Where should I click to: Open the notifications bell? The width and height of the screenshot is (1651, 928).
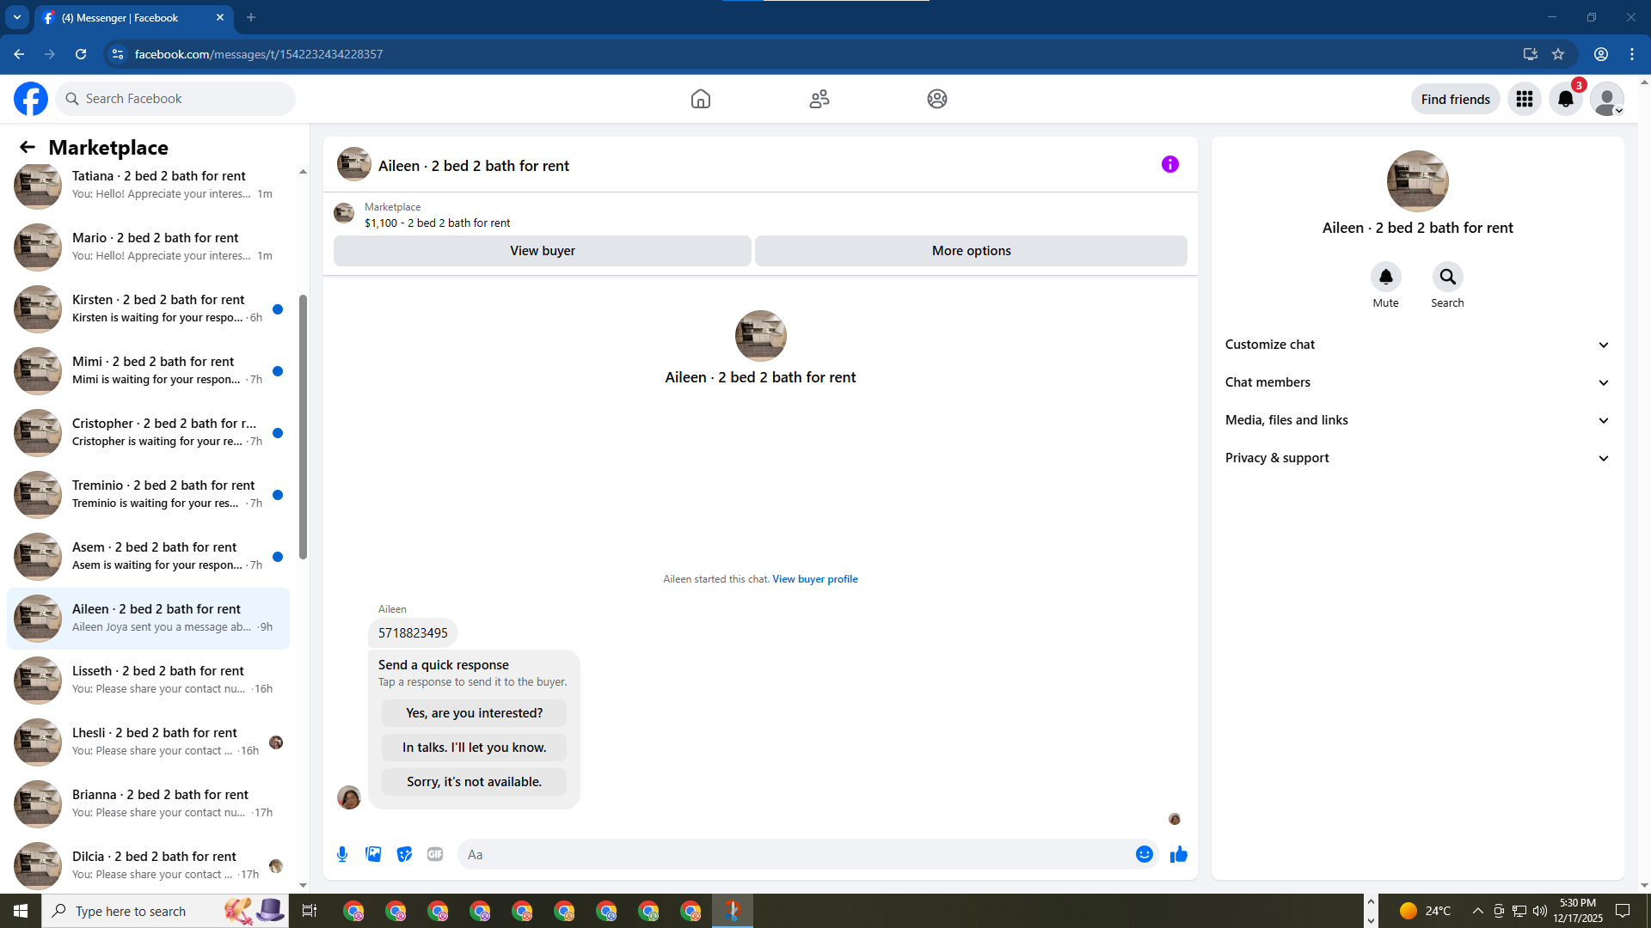pyautogui.click(x=1565, y=99)
